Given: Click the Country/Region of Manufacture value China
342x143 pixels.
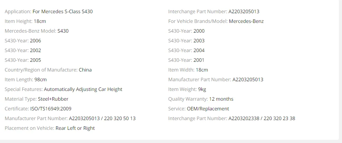Looking at the screenshot, I should pos(85,70).
